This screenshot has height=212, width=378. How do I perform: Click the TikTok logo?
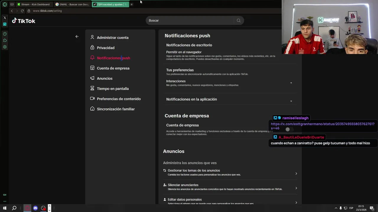(24, 21)
